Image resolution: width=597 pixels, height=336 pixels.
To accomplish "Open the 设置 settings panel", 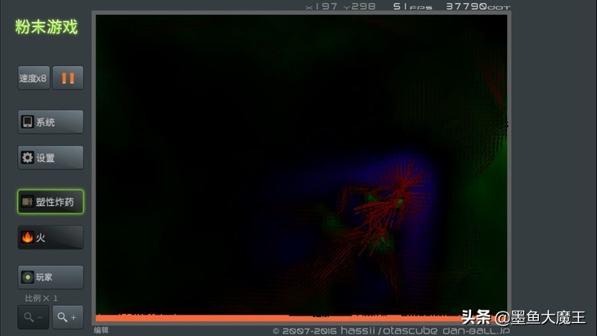I will pyautogui.click(x=51, y=158).
